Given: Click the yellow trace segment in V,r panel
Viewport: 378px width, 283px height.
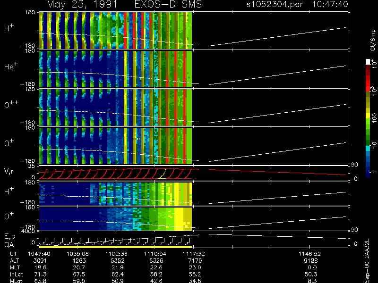Looking at the screenshot, I should pyautogui.click(x=163, y=174).
